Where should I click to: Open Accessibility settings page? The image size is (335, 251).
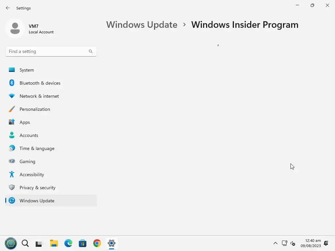point(51,175)
